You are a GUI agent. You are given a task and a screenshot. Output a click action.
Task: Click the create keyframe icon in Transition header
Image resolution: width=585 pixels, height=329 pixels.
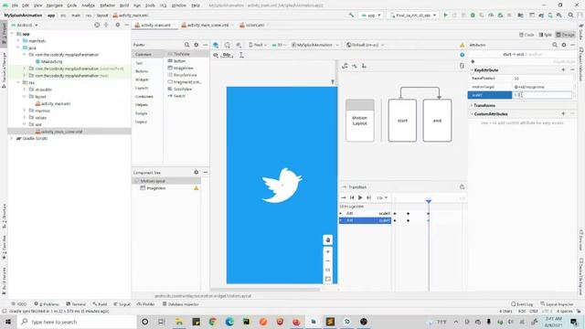(x=462, y=186)
